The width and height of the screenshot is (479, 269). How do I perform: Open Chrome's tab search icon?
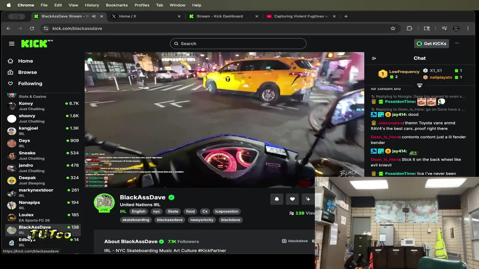pos(427,28)
